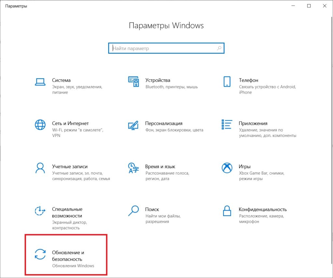Open the Конфиденциальность title
The image size is (333, 278).
click(x=263, y=209)
